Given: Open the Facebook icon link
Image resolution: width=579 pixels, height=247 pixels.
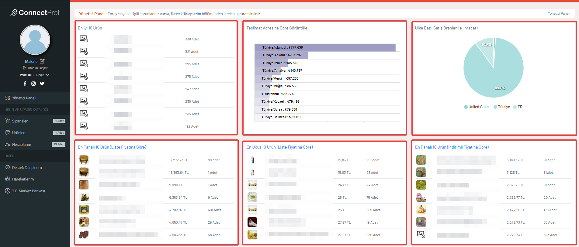Looking at the screenshot, I should coord(25,84).
